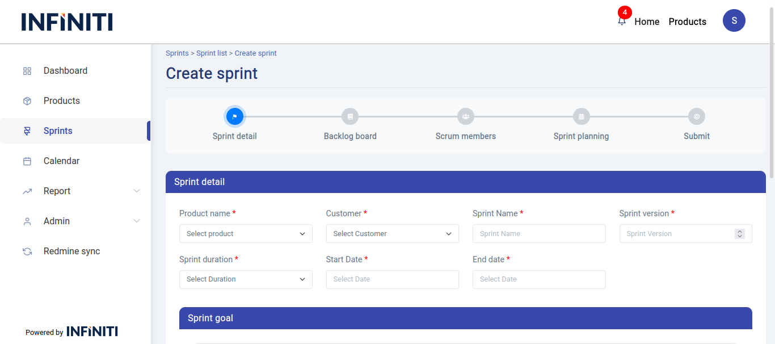Open Redmine sync from the sidebar
This screenshot has height=344, width=775.
click(71, 251)
